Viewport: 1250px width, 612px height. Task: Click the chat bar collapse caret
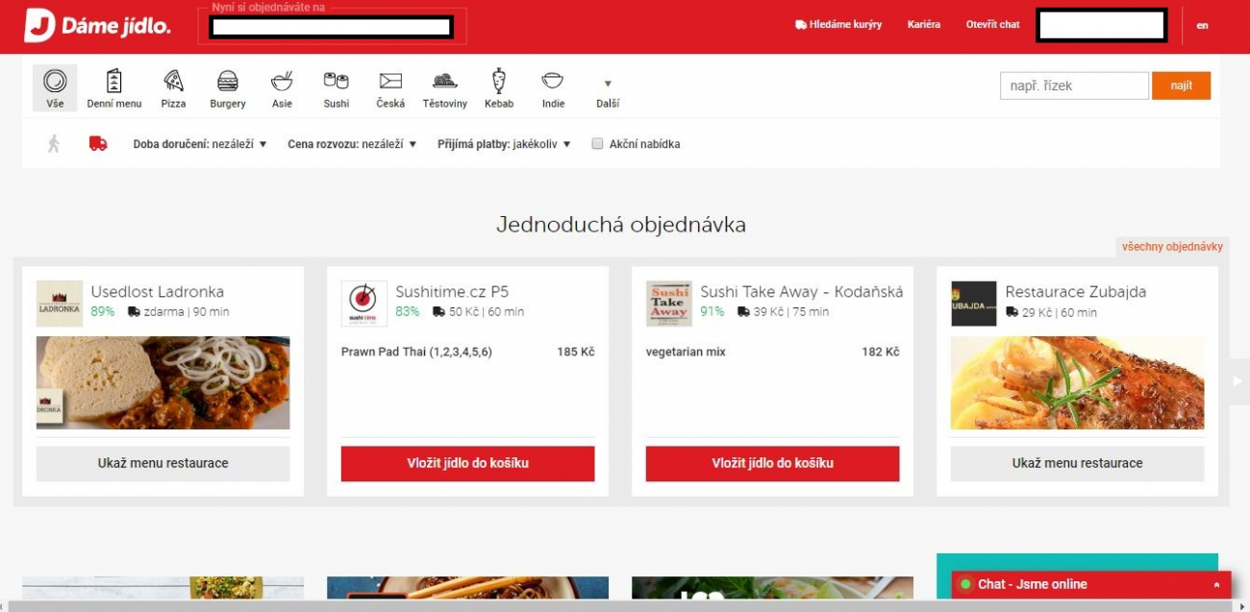1216,584
